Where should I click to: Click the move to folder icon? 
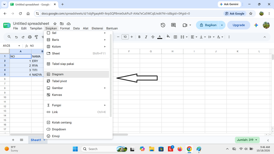62,24
